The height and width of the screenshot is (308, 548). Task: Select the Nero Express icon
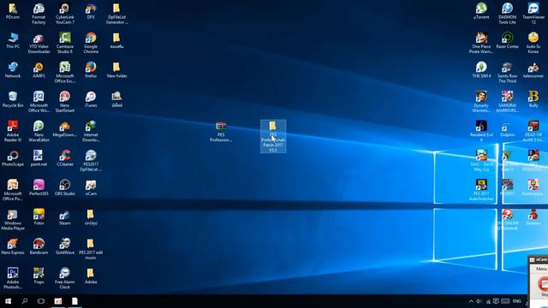pyautogui.click(x=13, y=246)
